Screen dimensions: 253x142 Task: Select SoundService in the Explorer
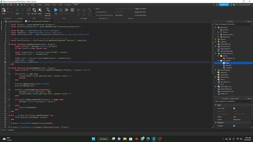click(x=225, y=82)
